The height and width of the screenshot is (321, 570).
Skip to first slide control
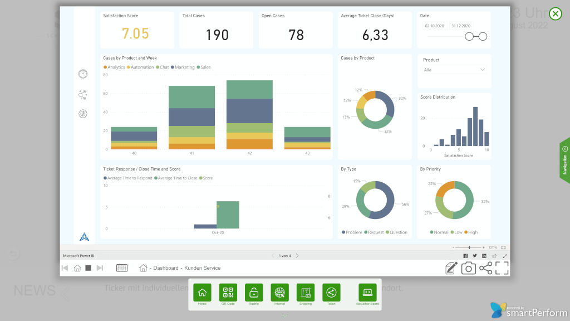65,268
